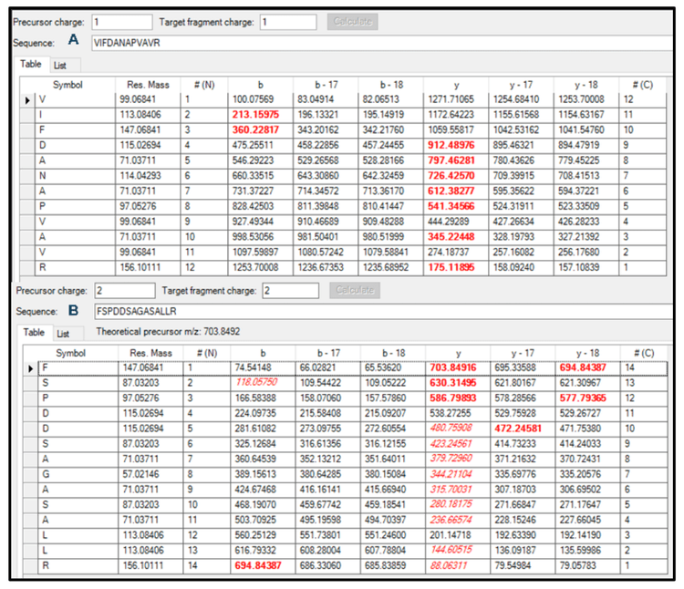Click Target fragment charge field with value 2
This screenshot has width=684, height=589.
coord(290,290)
